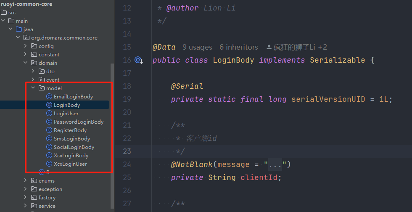Click the XcxLoginUser class icon
The image size is (412, 212).
pyautogui.click(x=49, y=164)
